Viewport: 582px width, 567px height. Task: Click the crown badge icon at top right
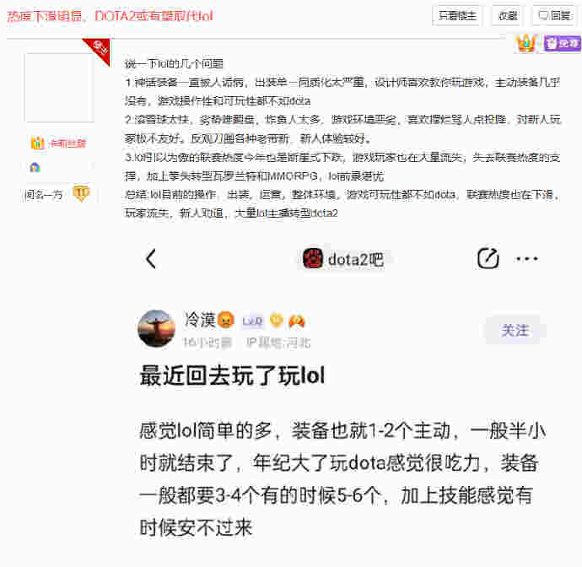[x=526, y=43]
